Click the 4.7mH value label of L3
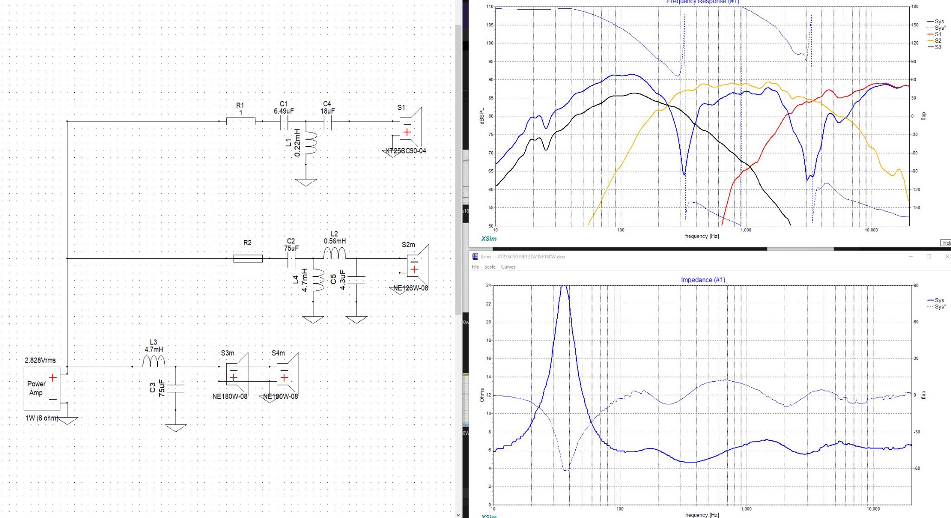951x518 pixels. (x=154, y=350)
